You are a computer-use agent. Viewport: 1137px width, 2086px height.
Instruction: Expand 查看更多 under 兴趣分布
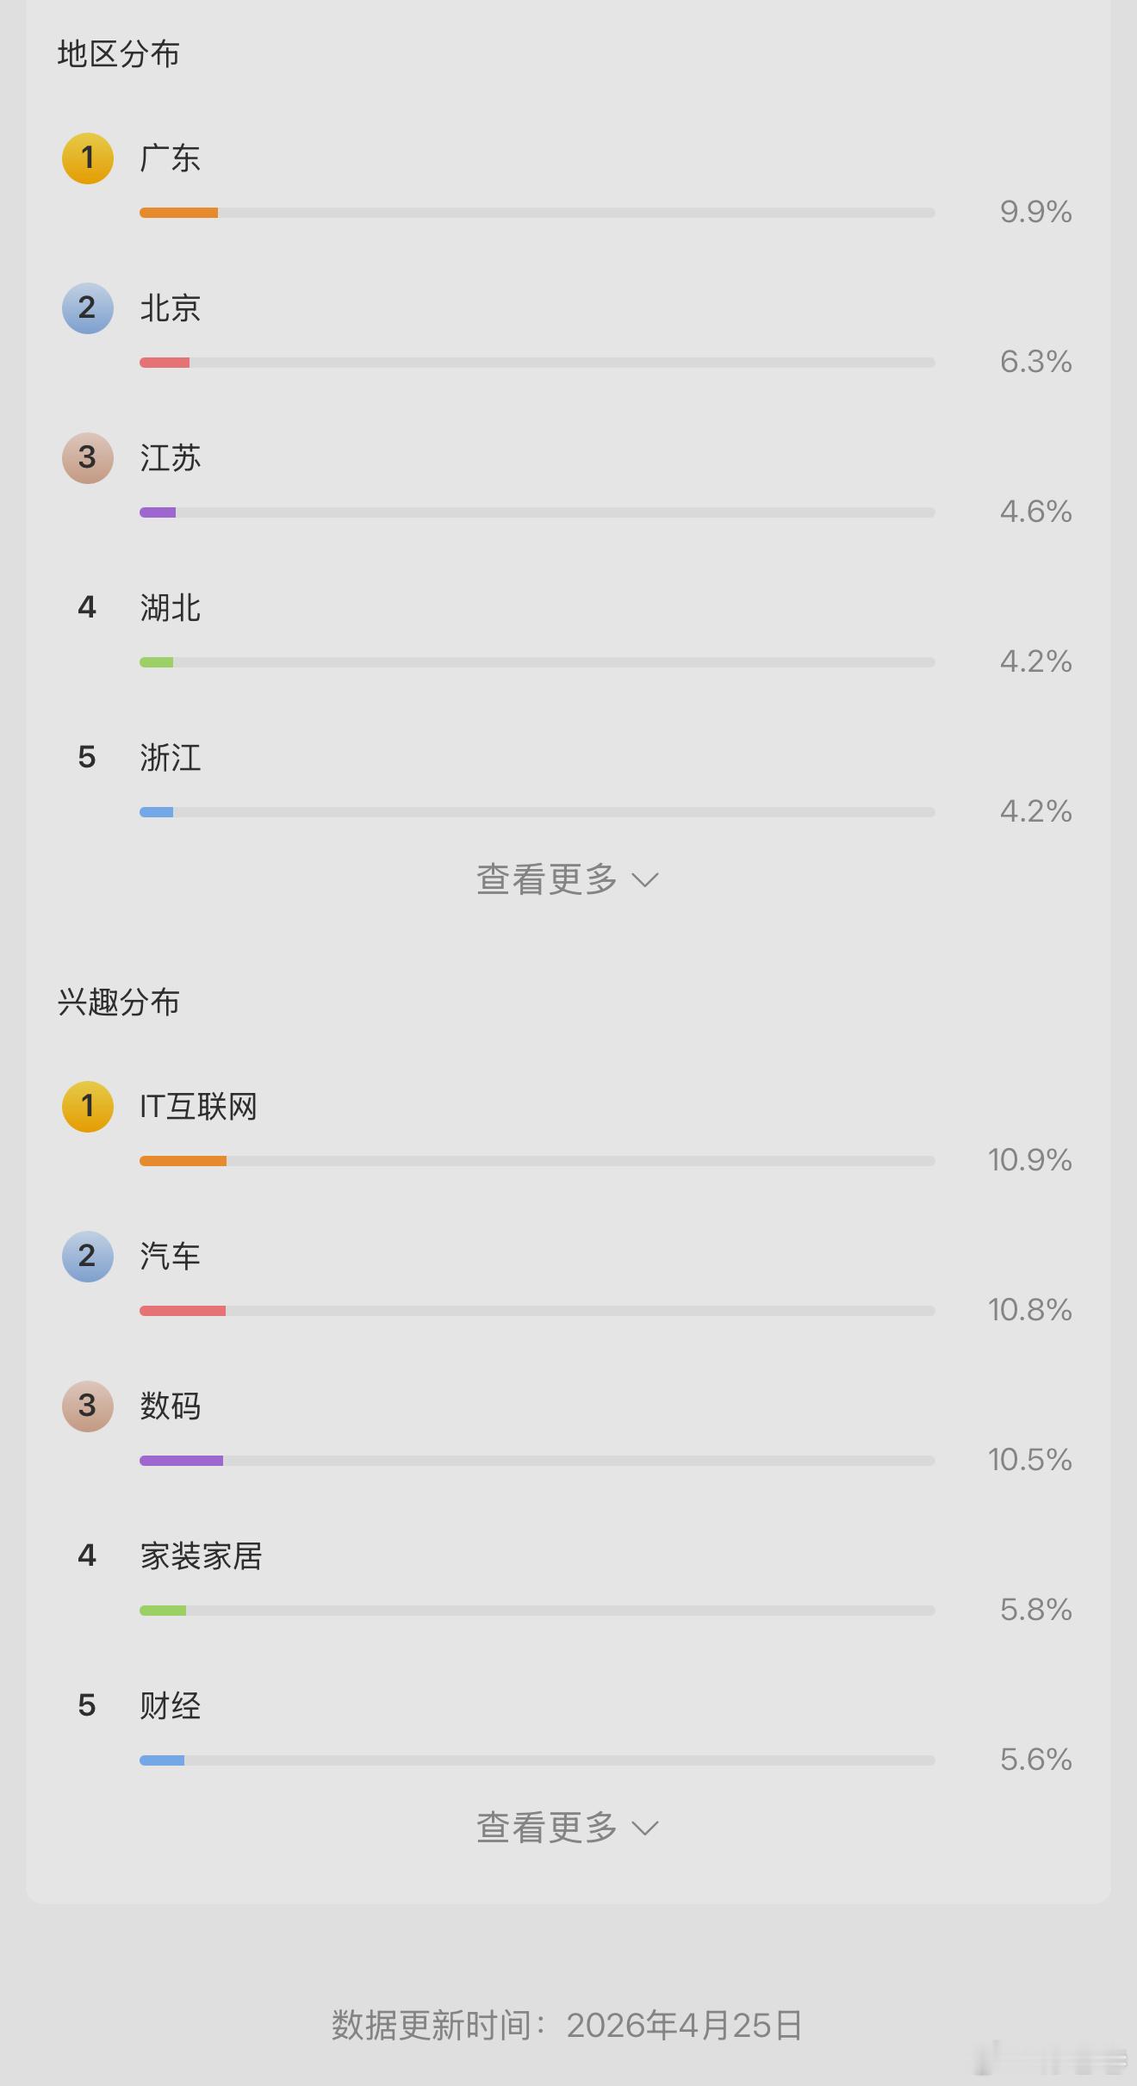click(x=568, y=1828)
